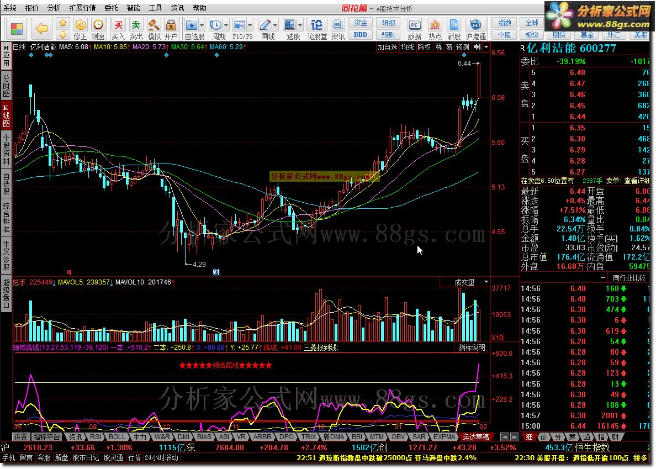Go back with the yellow left arrow

[42, 29]
